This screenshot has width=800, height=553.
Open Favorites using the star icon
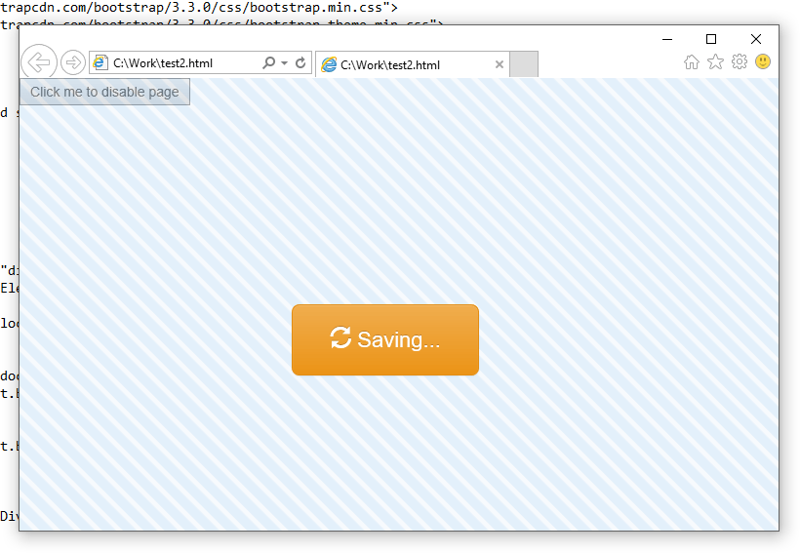(715, 62)
